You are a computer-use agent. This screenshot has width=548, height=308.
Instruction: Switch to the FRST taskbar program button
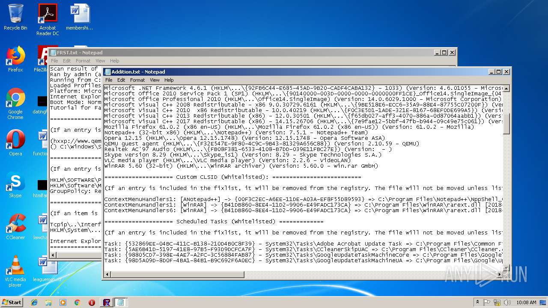pyautogui.click(x=107, y=302)
